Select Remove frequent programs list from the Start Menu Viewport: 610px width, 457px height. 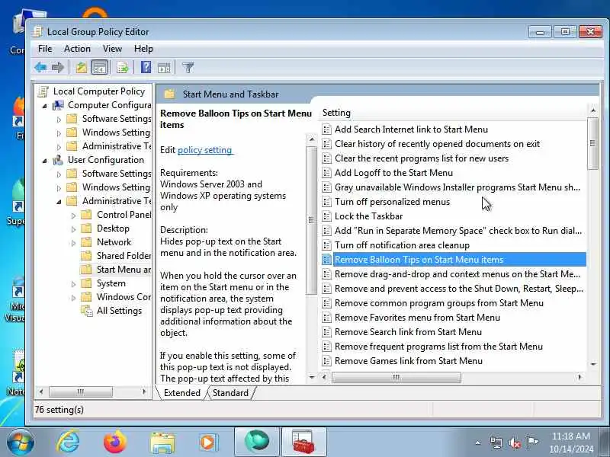pyautogui.click(x=438, y=347)
